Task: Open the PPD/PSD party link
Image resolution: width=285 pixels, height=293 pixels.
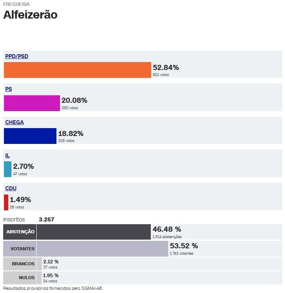Action: (17, 57)
